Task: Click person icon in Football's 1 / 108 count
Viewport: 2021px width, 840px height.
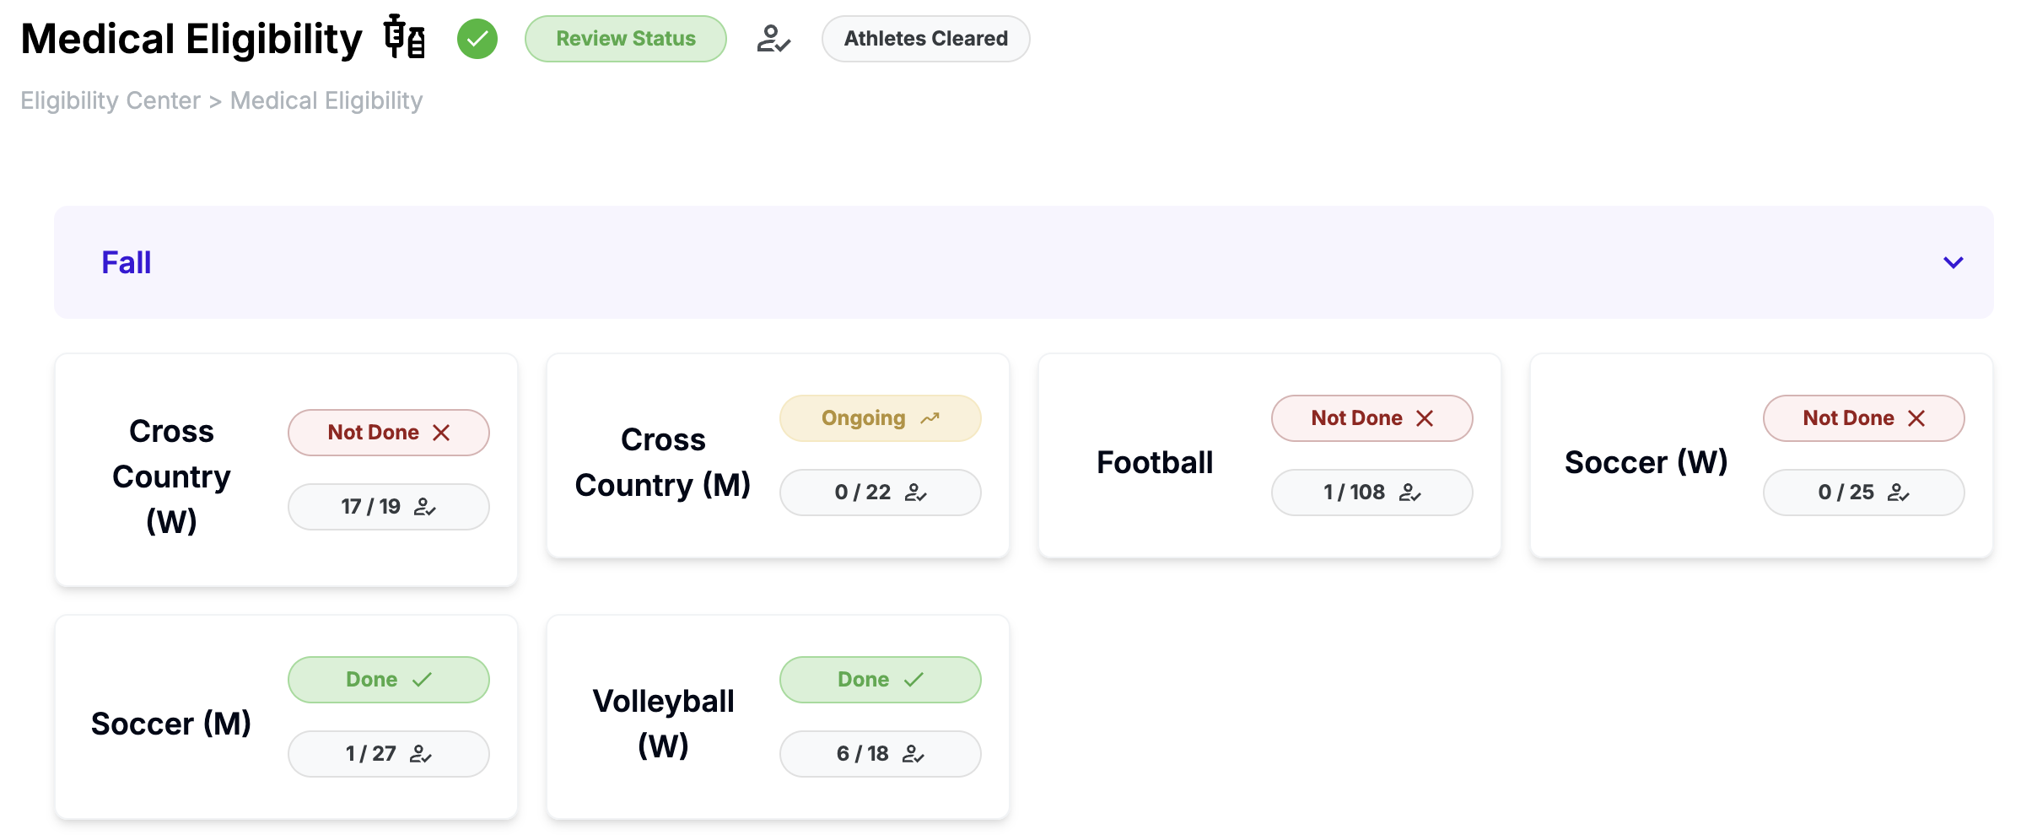Action: [x=1409, y=493]
